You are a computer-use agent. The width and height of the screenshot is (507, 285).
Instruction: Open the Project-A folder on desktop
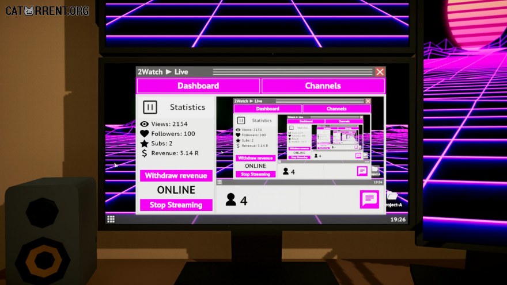click(394, 199)
